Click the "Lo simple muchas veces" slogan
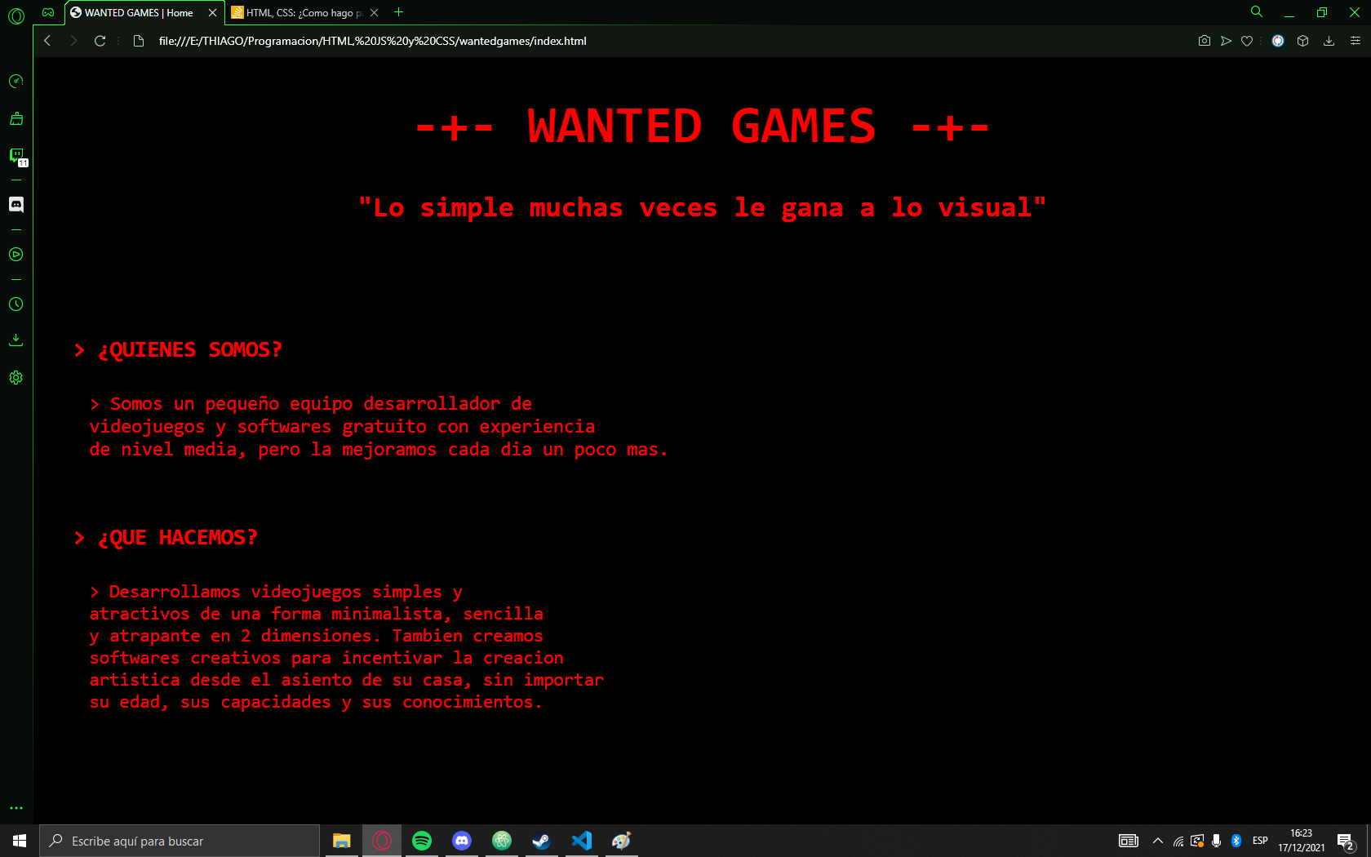 pos(702,207)
